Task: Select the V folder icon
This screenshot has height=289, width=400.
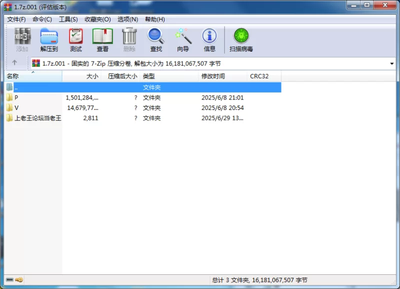Action: 9,107
